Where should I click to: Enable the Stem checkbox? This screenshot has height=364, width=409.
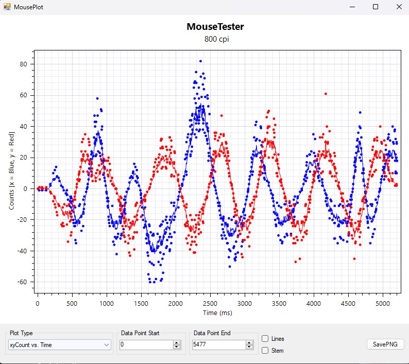pos(265,351)
